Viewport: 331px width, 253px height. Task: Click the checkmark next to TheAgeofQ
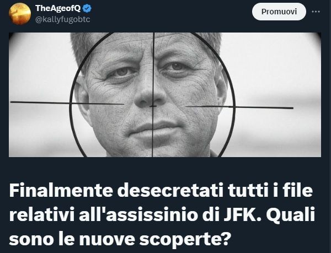pos(87,8)
